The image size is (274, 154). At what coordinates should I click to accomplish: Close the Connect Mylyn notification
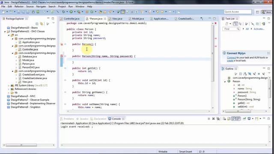(x=268, y=53)
